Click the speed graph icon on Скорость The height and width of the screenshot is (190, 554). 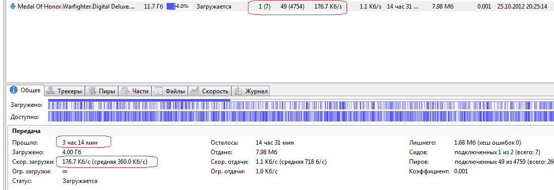pos(194,91)
